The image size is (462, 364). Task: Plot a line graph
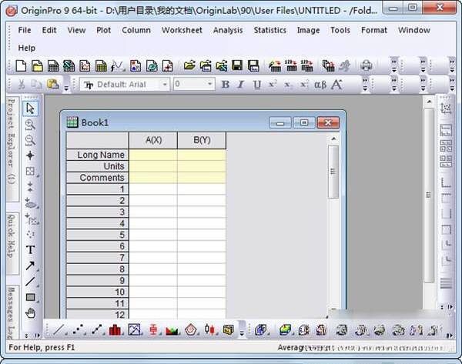click(x=59, y=330)
